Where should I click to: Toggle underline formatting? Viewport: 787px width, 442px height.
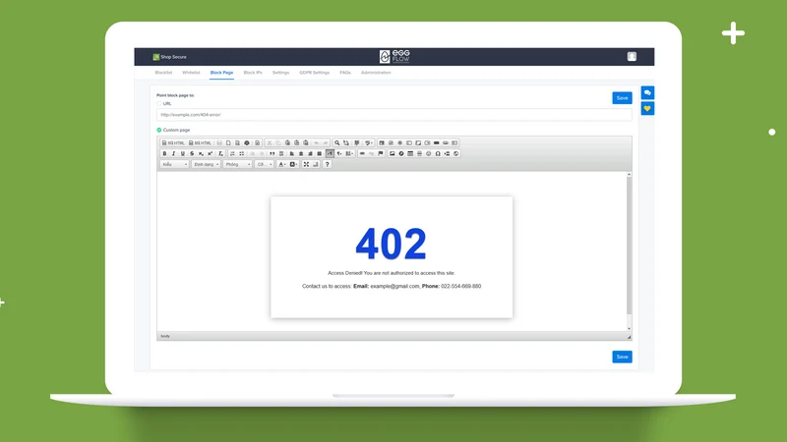point(183,154)
